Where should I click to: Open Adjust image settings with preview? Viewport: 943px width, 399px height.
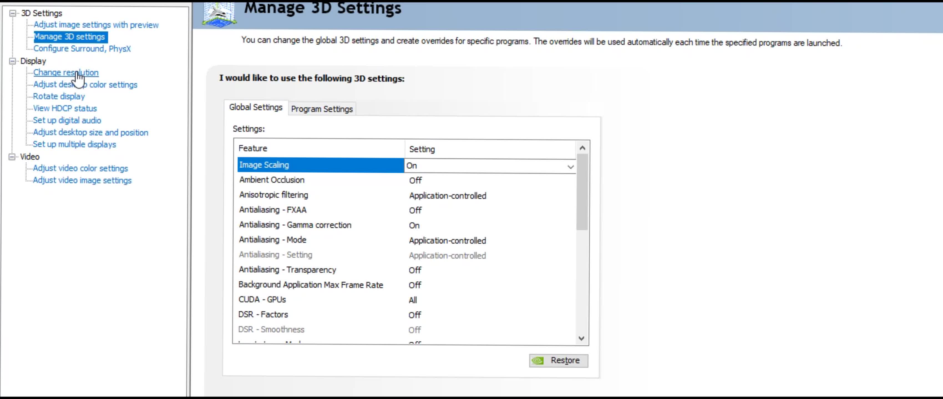coord(96,25)
